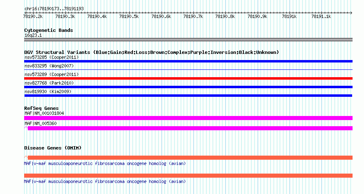Click the 78190.7k ruler tick label
The image size is (364, 194).
click(x=193, y=16)
